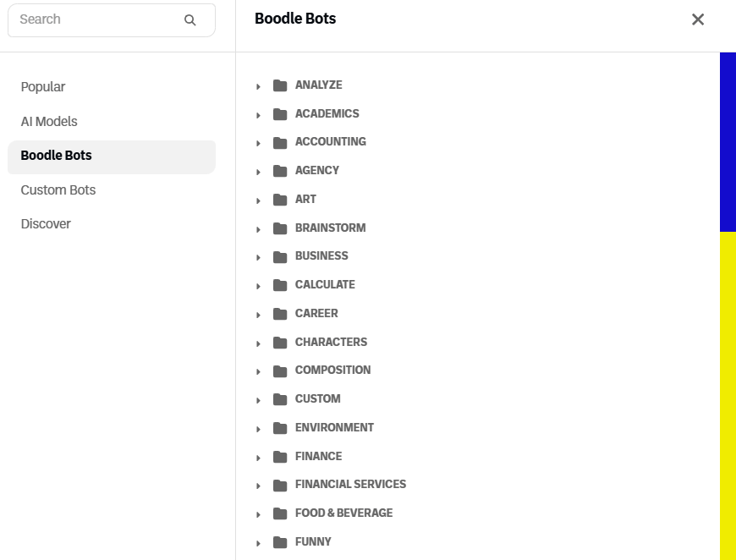Expand the BRAINSTORM category arrow
Image resolution: width=736 pixels, height=560 pixels.
tap(258, 229)
